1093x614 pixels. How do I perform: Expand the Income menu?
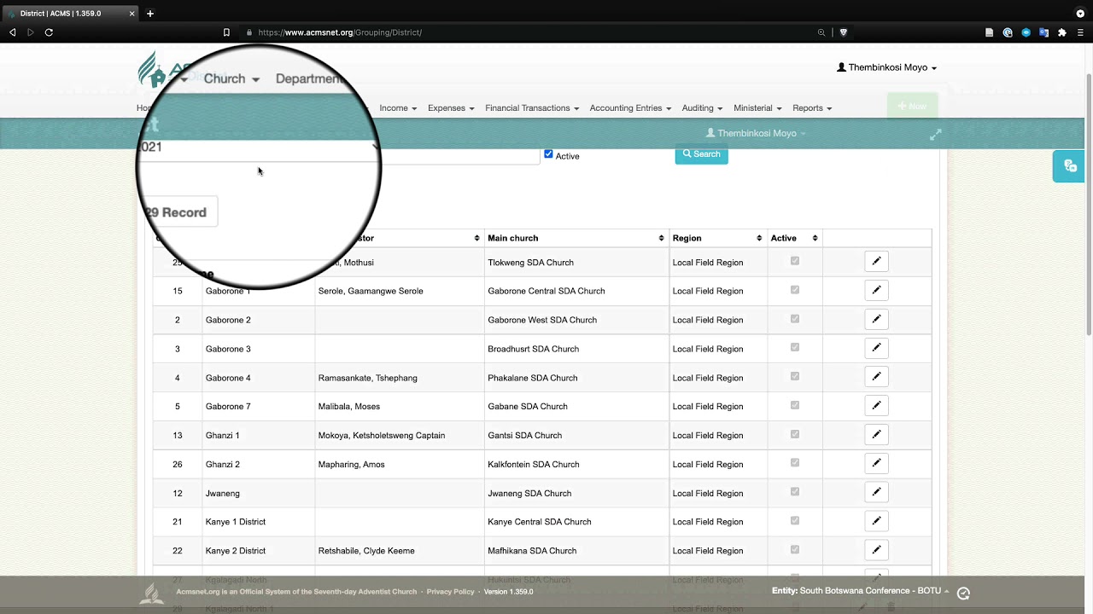click(x=398, y=108)
